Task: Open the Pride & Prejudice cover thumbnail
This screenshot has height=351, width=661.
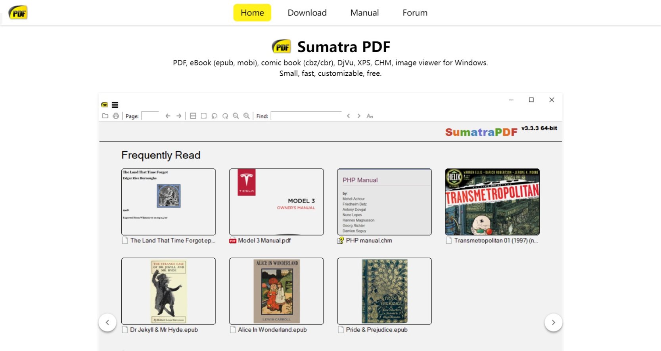Action: [x=384, y=291]
